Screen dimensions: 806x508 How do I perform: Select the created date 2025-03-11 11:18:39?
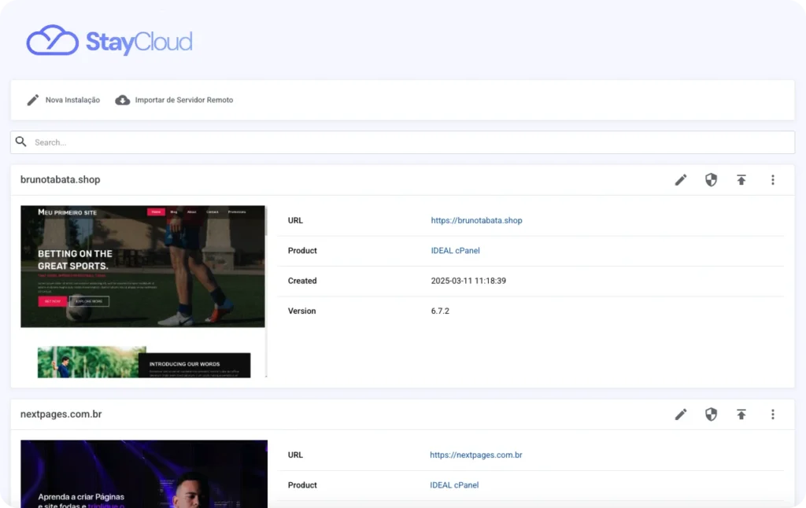[x=468, y=281]
